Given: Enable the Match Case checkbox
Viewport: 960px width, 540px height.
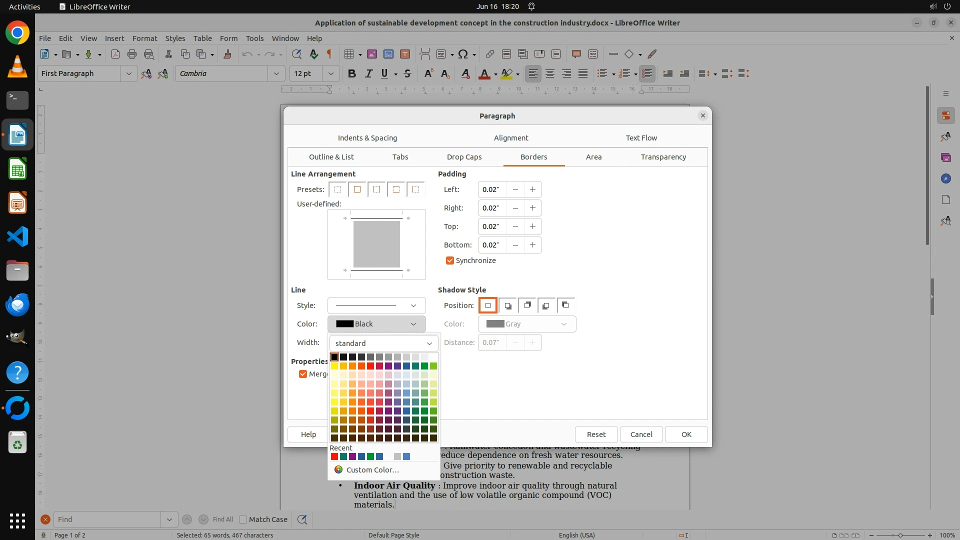Looking at the screenshot, I should click(x=243, y=519).
